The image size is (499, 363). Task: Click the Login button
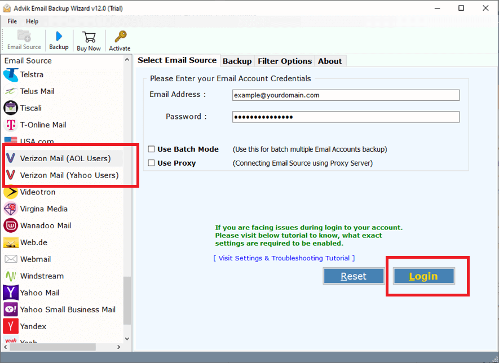[x=423, y=276]
